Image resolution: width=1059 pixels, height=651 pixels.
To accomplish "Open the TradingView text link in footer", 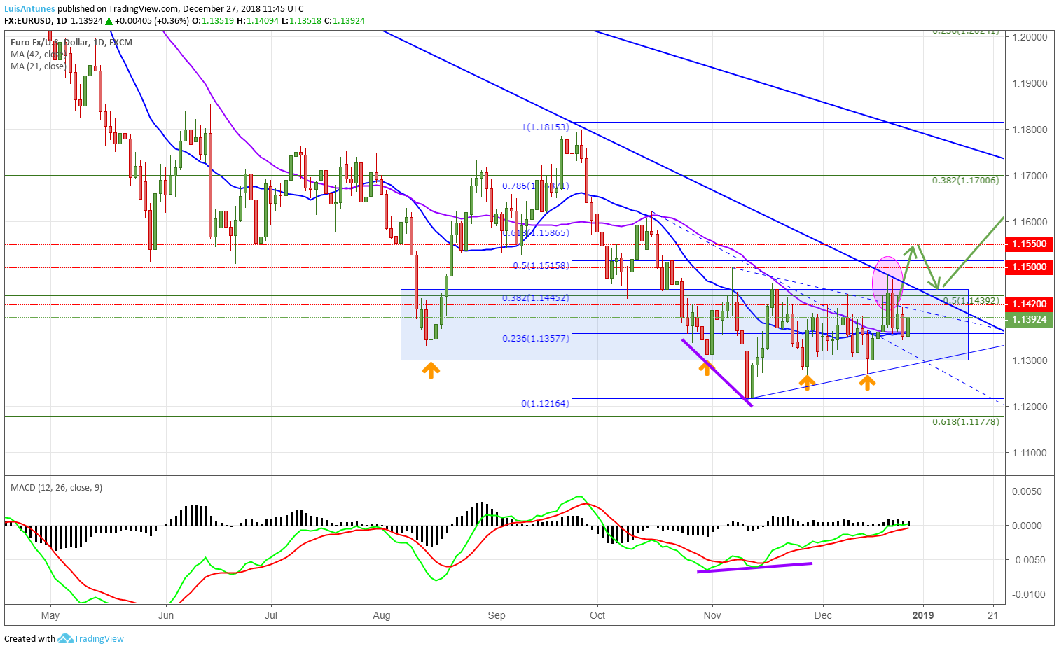I will pyautogui.click(x=99, y=638).
